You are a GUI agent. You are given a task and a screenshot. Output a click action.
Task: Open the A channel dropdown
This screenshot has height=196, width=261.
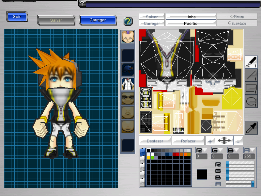(x=249, y=151)
